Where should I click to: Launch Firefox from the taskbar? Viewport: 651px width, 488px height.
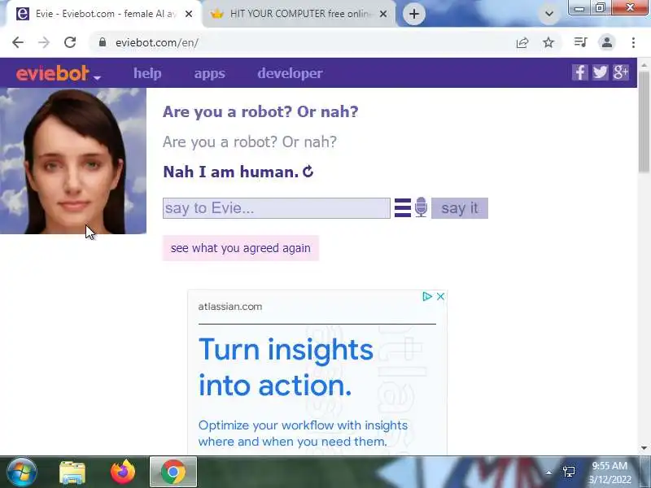coord(123,472)
